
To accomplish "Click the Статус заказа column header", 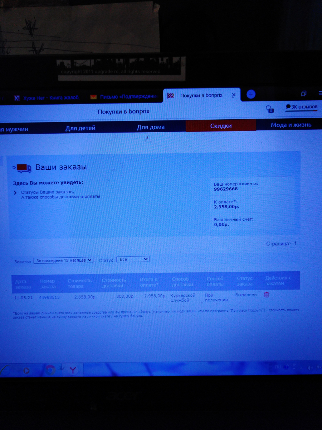I will click(x=245, y=281).
